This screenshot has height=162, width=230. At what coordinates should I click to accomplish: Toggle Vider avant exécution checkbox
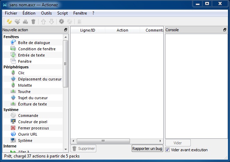click(x=167, y=150)
